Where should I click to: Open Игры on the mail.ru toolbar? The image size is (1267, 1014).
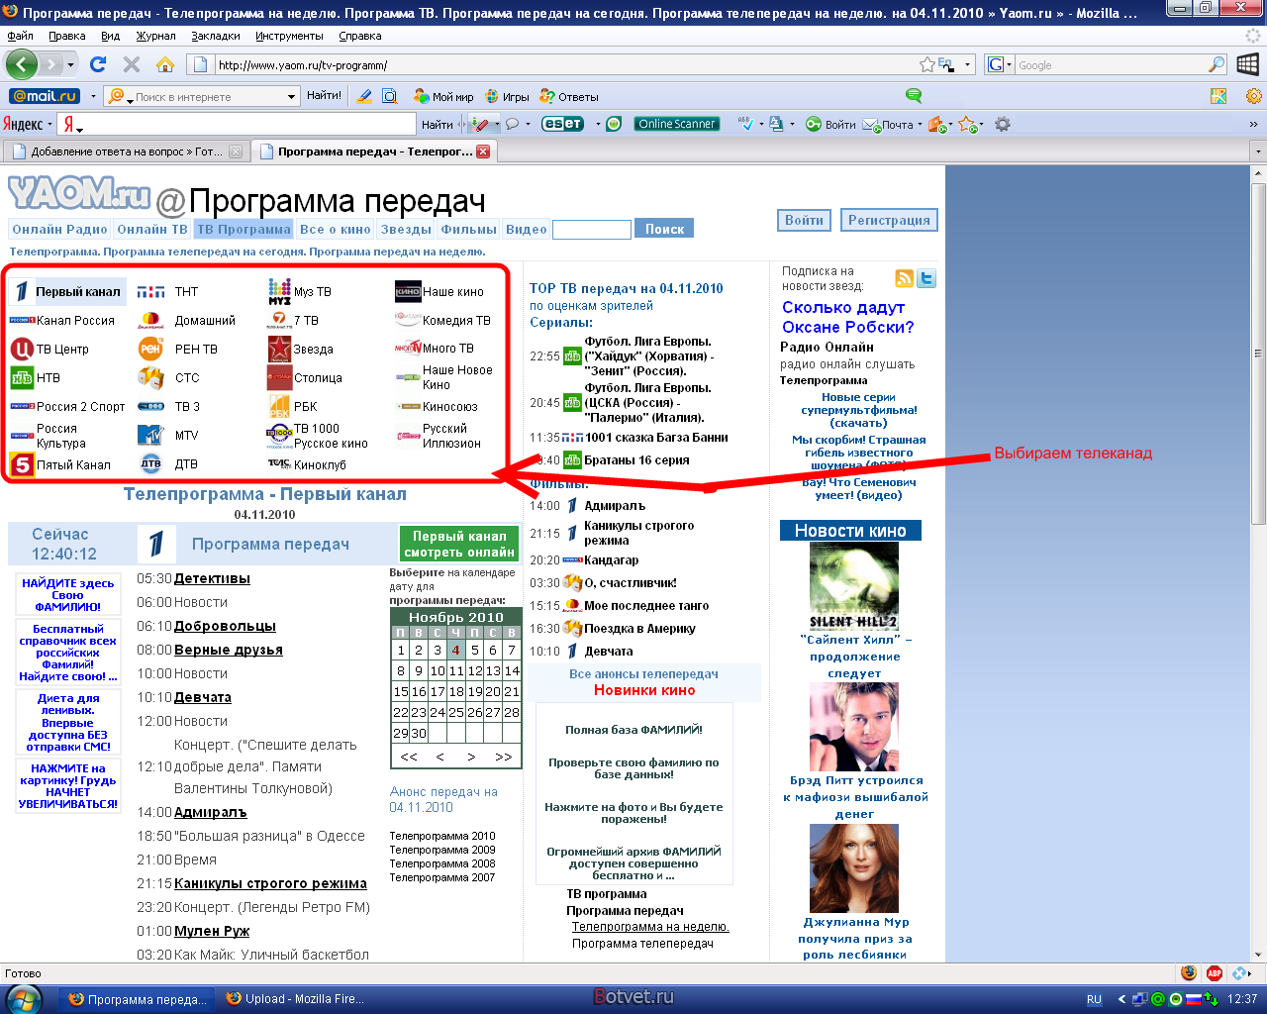(508, 96)
